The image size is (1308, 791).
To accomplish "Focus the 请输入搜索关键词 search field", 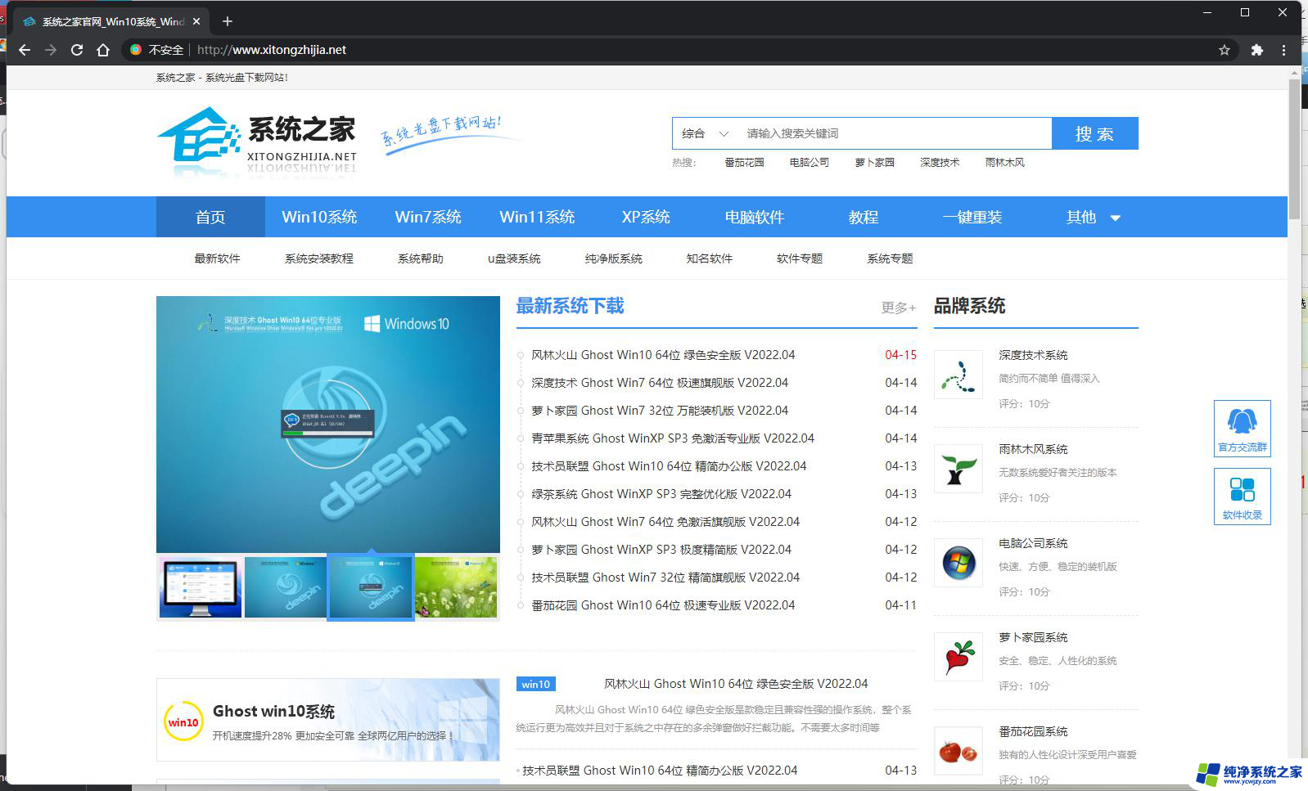I will 894,133.
